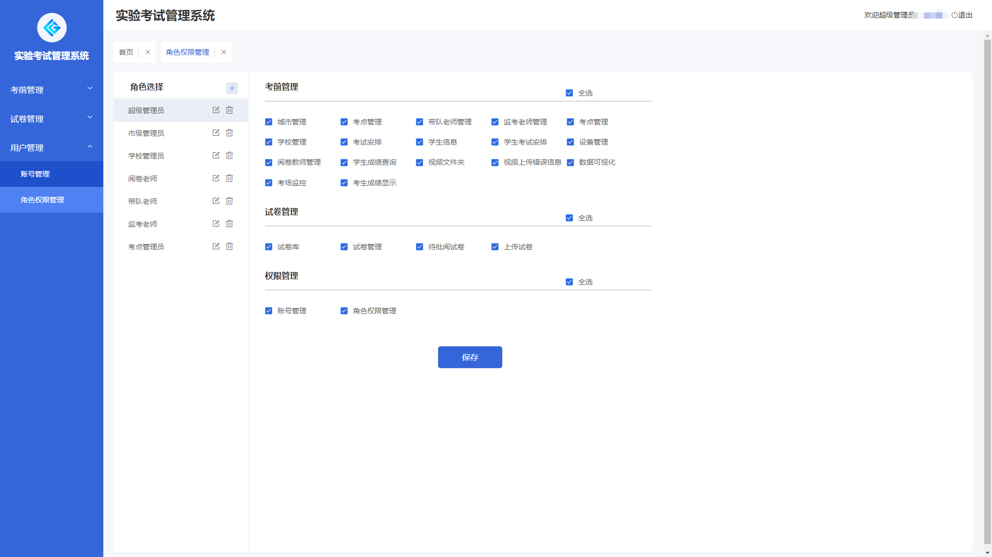The width and height of the screenshot is (992, 557).
Task: Delete the 超级管理员 role
Action: (x=229, y=110)
